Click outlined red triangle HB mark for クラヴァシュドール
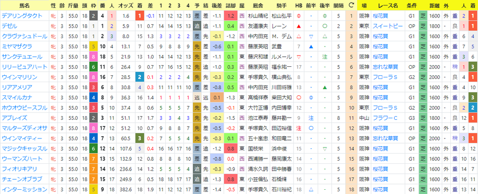The width and height of the screenshot is (478, 194). click(298, 36)
